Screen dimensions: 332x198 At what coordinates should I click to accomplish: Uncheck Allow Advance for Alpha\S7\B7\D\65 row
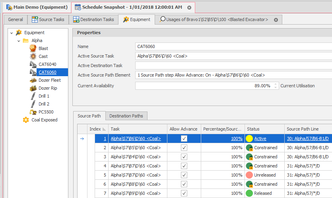[x=184, y=166]
